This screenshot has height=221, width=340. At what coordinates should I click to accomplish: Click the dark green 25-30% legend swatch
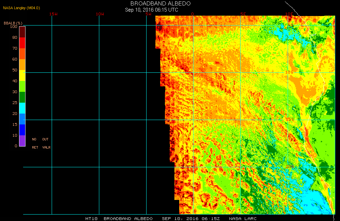point(22,97)
